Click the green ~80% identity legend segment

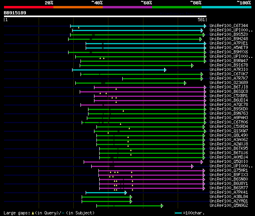click(177, 7)
